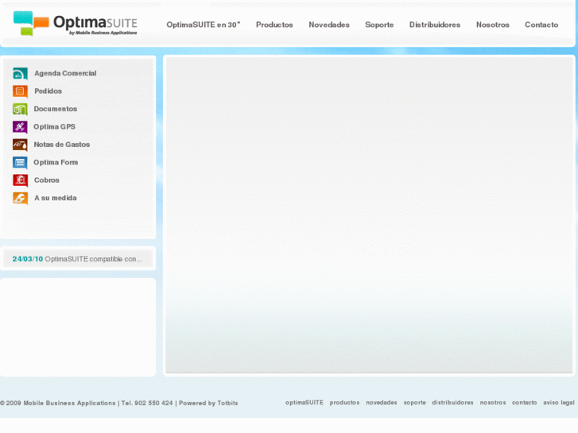This screenshot has width=578, height=433.
Task: Click the 24/03/10 news date
Action: click(28, 259)
